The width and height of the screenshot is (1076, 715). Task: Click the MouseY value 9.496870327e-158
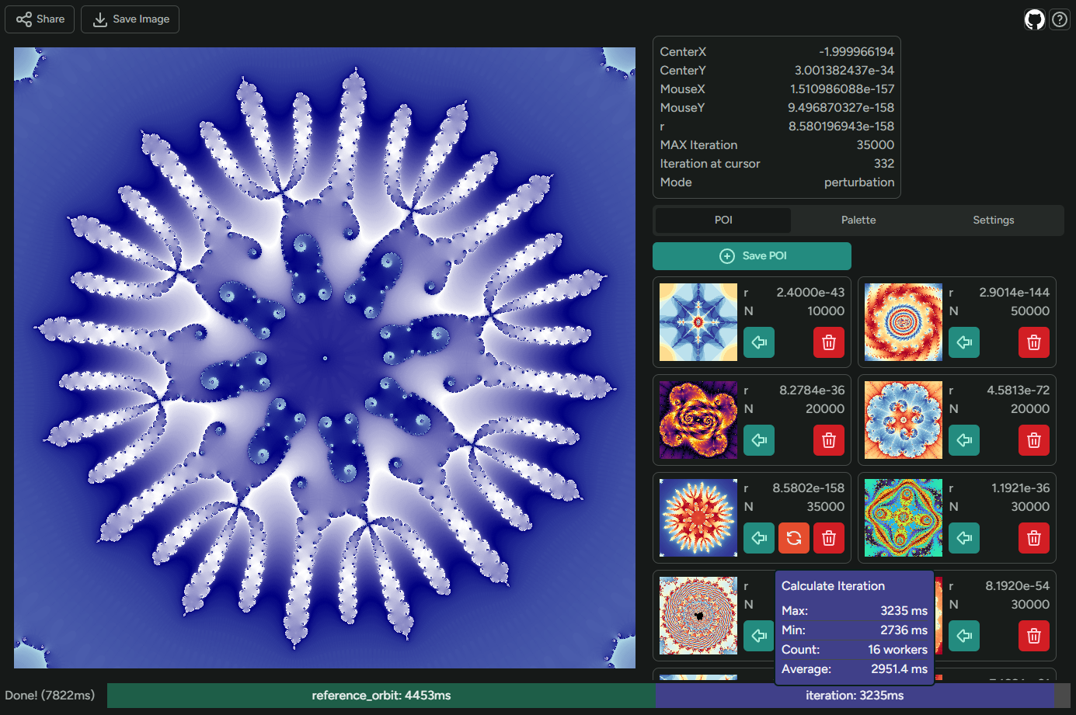(x=841, y=108)
